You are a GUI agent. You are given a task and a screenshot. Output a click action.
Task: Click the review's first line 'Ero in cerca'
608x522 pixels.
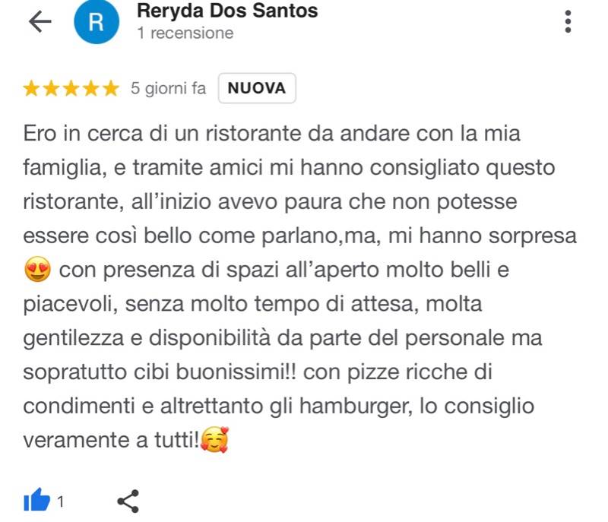83,133
